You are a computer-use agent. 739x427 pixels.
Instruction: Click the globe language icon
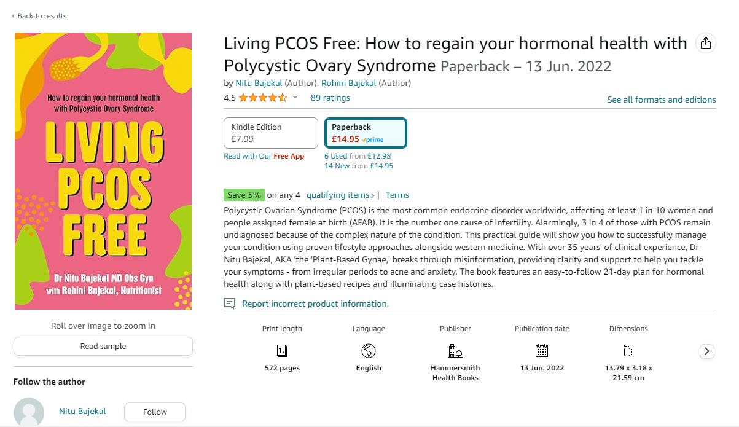(369, 351)
